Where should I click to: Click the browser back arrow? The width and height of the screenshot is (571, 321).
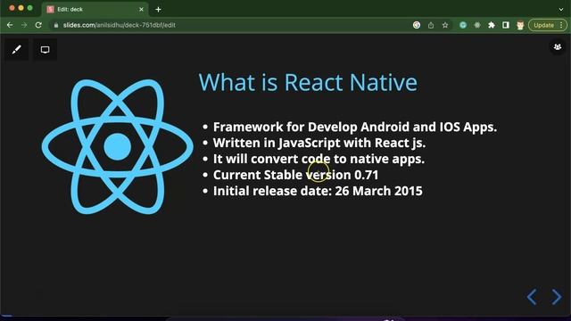coord(10,25)
